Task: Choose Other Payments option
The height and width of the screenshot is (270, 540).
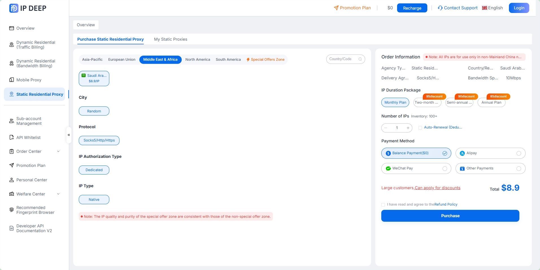Action: click(x=491, y=169)
